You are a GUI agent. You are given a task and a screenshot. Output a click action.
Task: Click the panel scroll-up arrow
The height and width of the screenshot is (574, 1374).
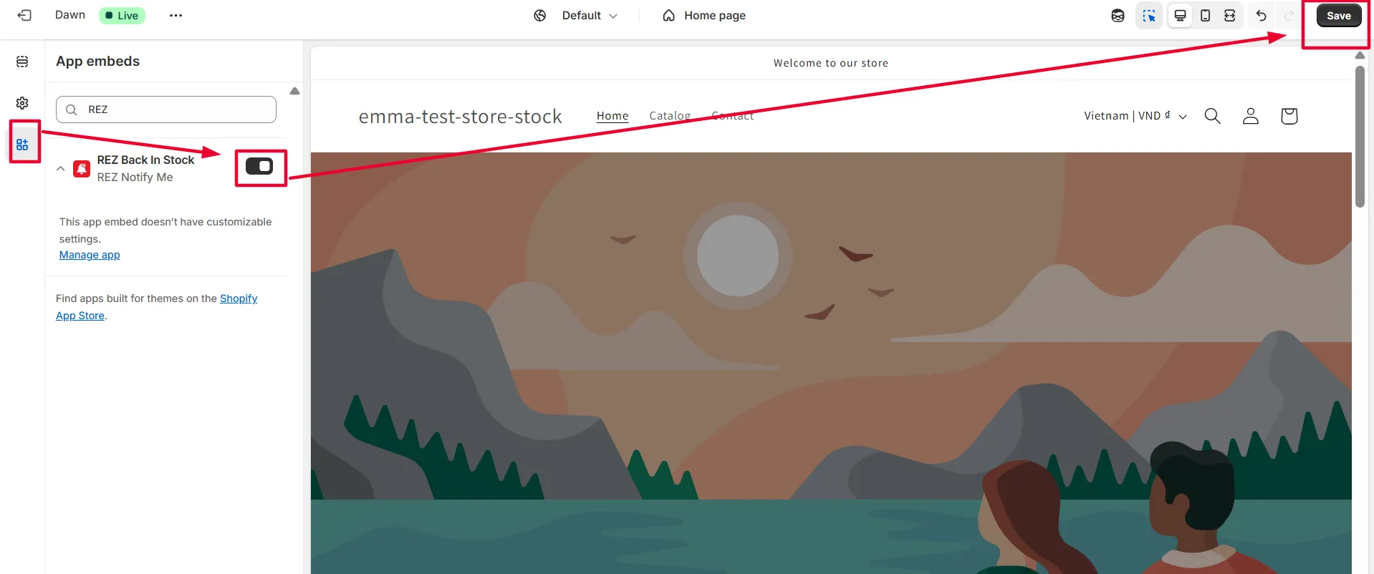coord(294,91)
